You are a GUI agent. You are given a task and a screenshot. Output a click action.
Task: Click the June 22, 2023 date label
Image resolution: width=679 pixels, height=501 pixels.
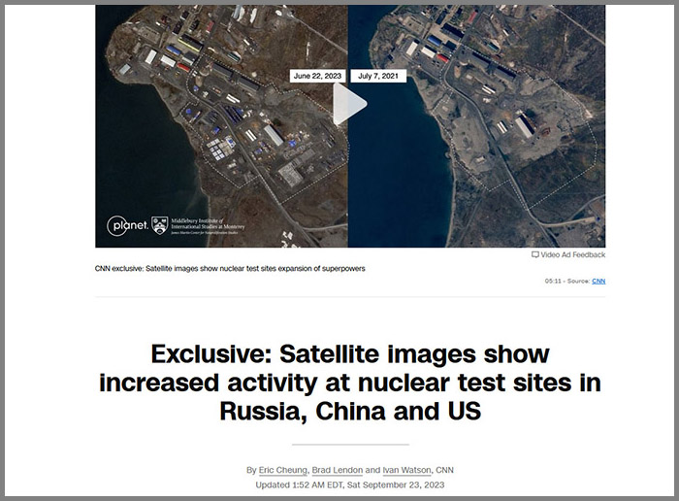click(x=317, y=76)
